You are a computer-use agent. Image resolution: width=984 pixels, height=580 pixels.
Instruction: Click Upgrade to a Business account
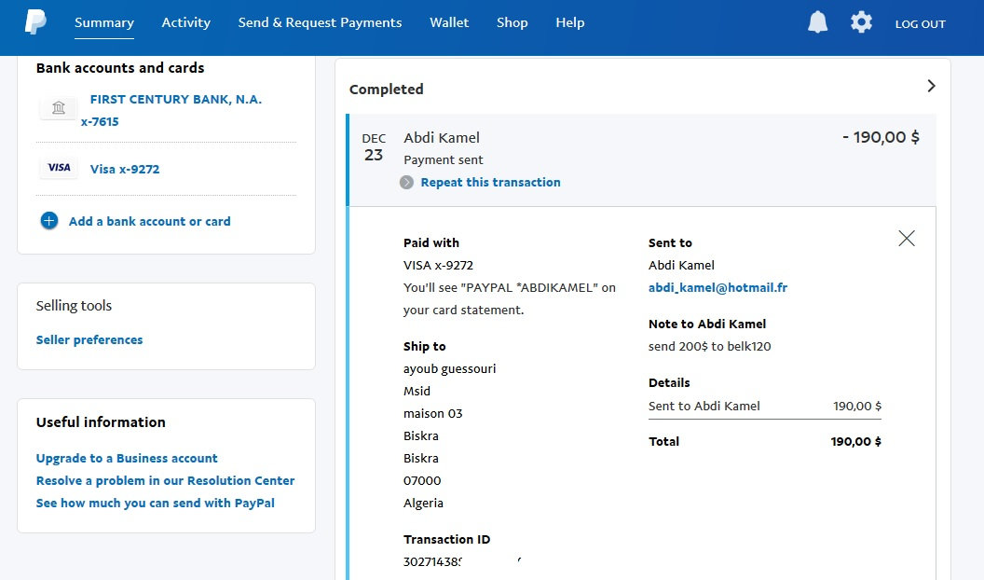click(127, 459)
